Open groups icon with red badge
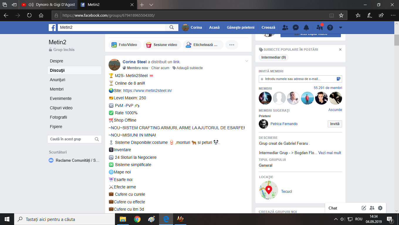 [x=319, y=28]
